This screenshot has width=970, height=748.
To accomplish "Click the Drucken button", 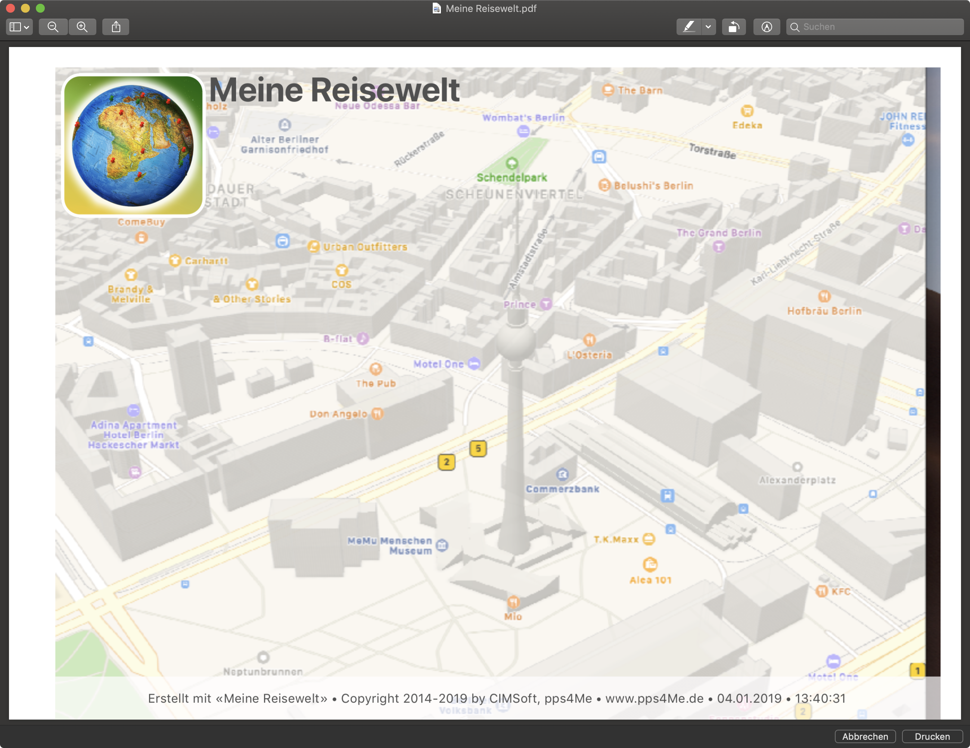I will pos(932,736).
